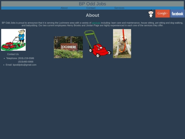Click the BP Odd Jobs site title
185x139 pixels.
point(92,4)
